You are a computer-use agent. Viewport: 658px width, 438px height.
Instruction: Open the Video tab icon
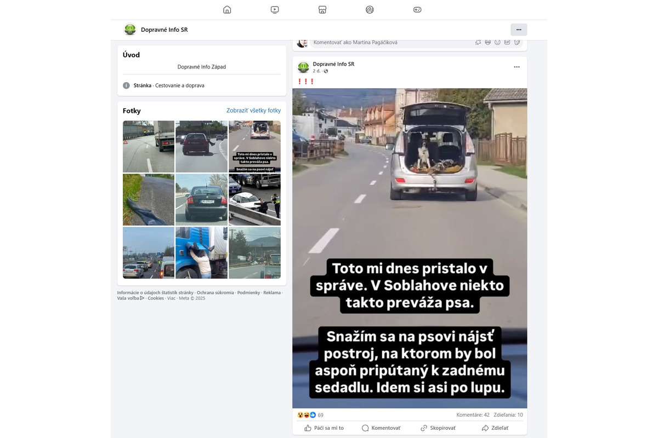pos(275,9)
